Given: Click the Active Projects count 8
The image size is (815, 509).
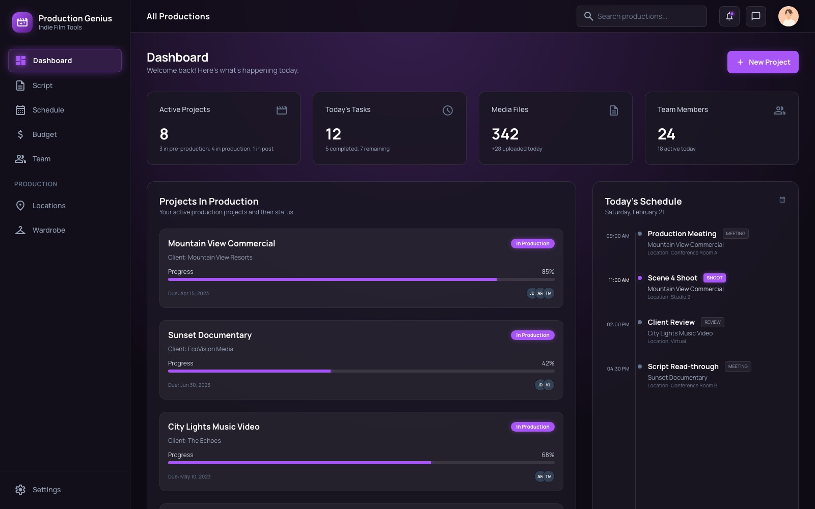Looking at the screenshot, I should 164,134.
